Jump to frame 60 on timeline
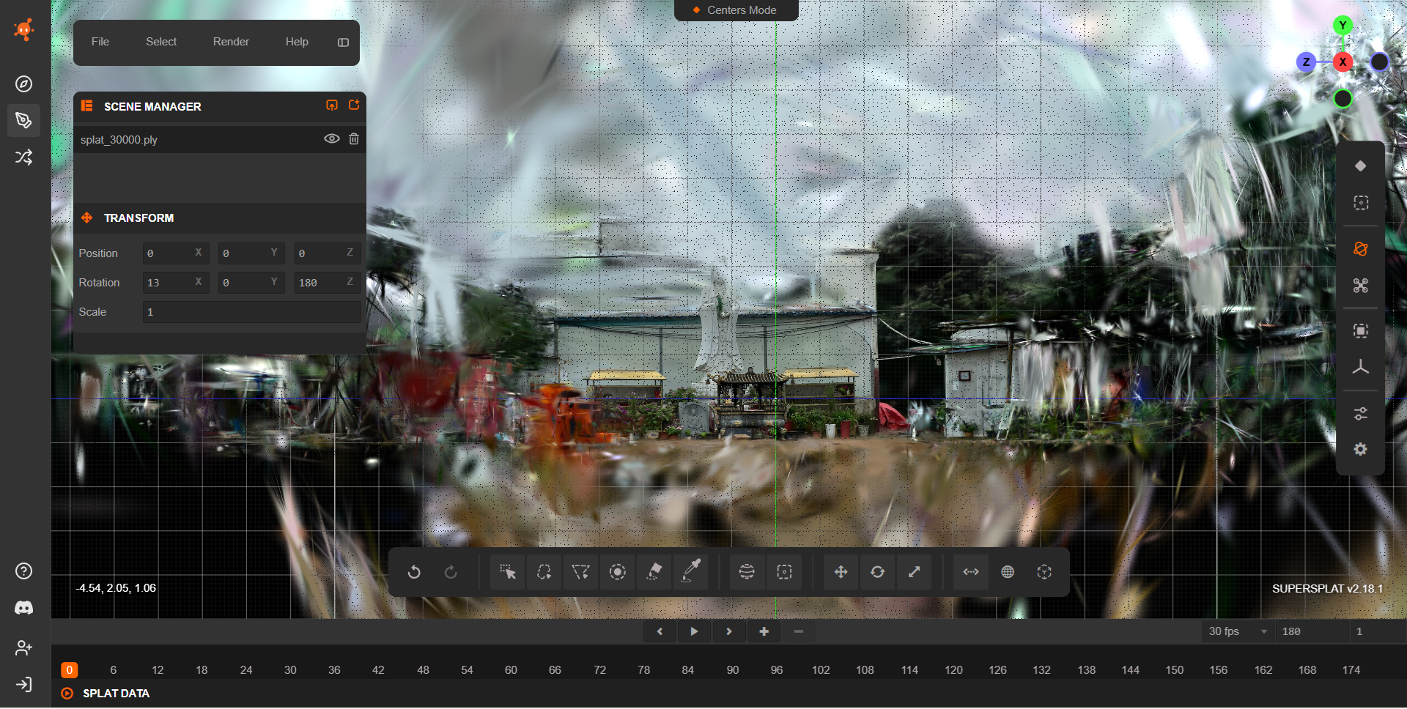The height and width of the screenshot is (709, 1407). tap(511, 670)
